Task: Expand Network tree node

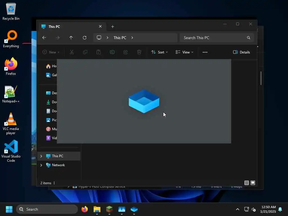Action: pyautogui.click(x=41, y=165)
